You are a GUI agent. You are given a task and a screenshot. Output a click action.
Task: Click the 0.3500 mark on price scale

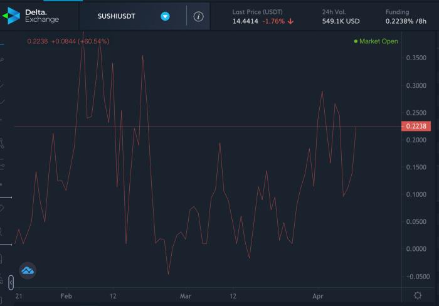(416, 58)
